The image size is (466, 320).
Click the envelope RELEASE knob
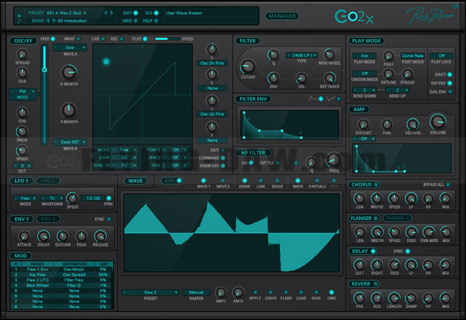point(100,236)
